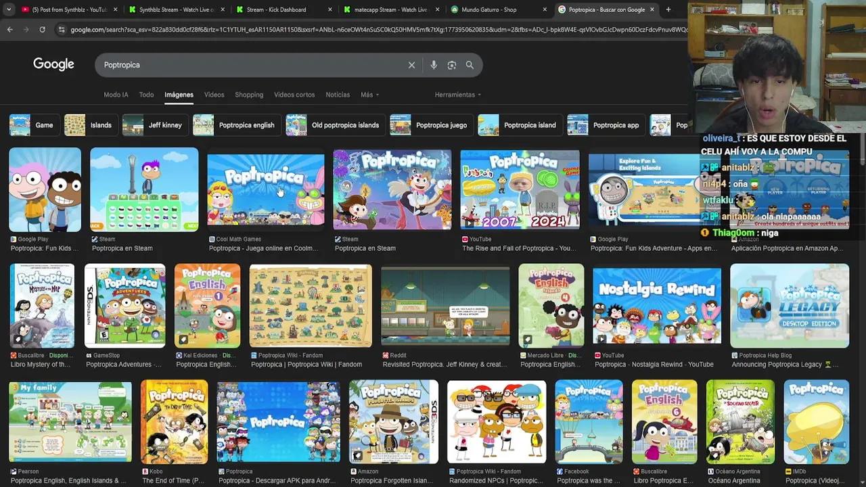Click the browser address bar
This screenshot has height=487, width=866.
pyautogui.click(x=375, y=30)
